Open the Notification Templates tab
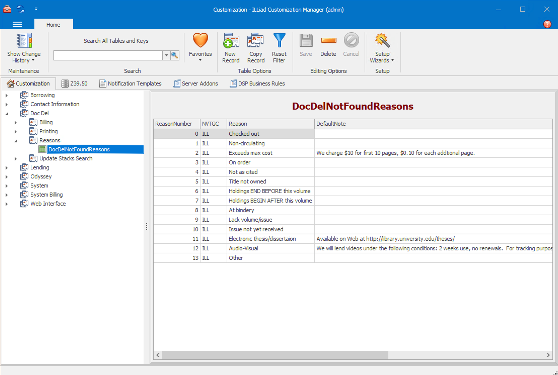The height and width of the screenshot is (375, 558). click(130, 83)
